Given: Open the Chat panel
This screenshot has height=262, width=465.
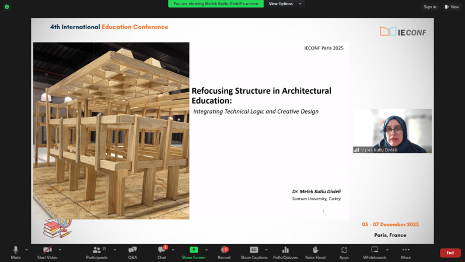Looking at the screenshot, I should [x=162, y=252].
